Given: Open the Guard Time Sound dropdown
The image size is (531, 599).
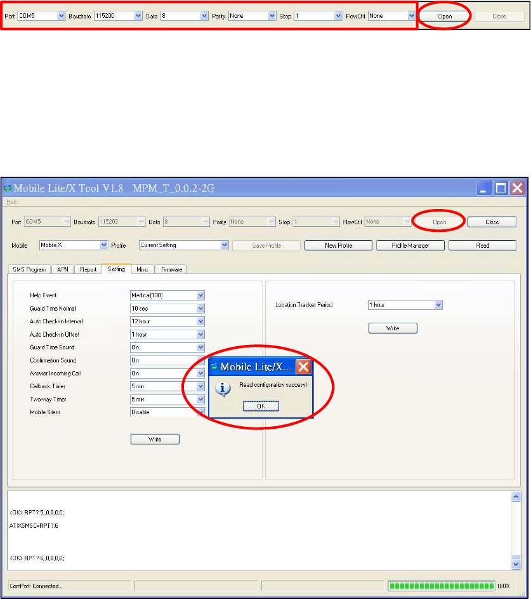Looking at the screenshot, I should 167,347.
